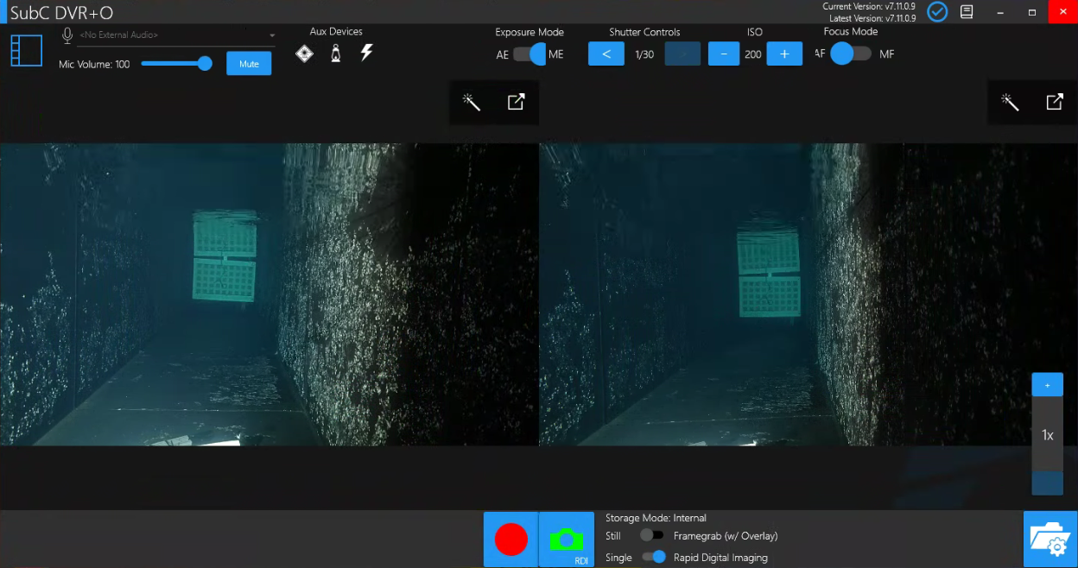Raise the ISO with the plus button
This screenshot has height=568, width=1078.
pyautogui.click(x=784, y=54)
